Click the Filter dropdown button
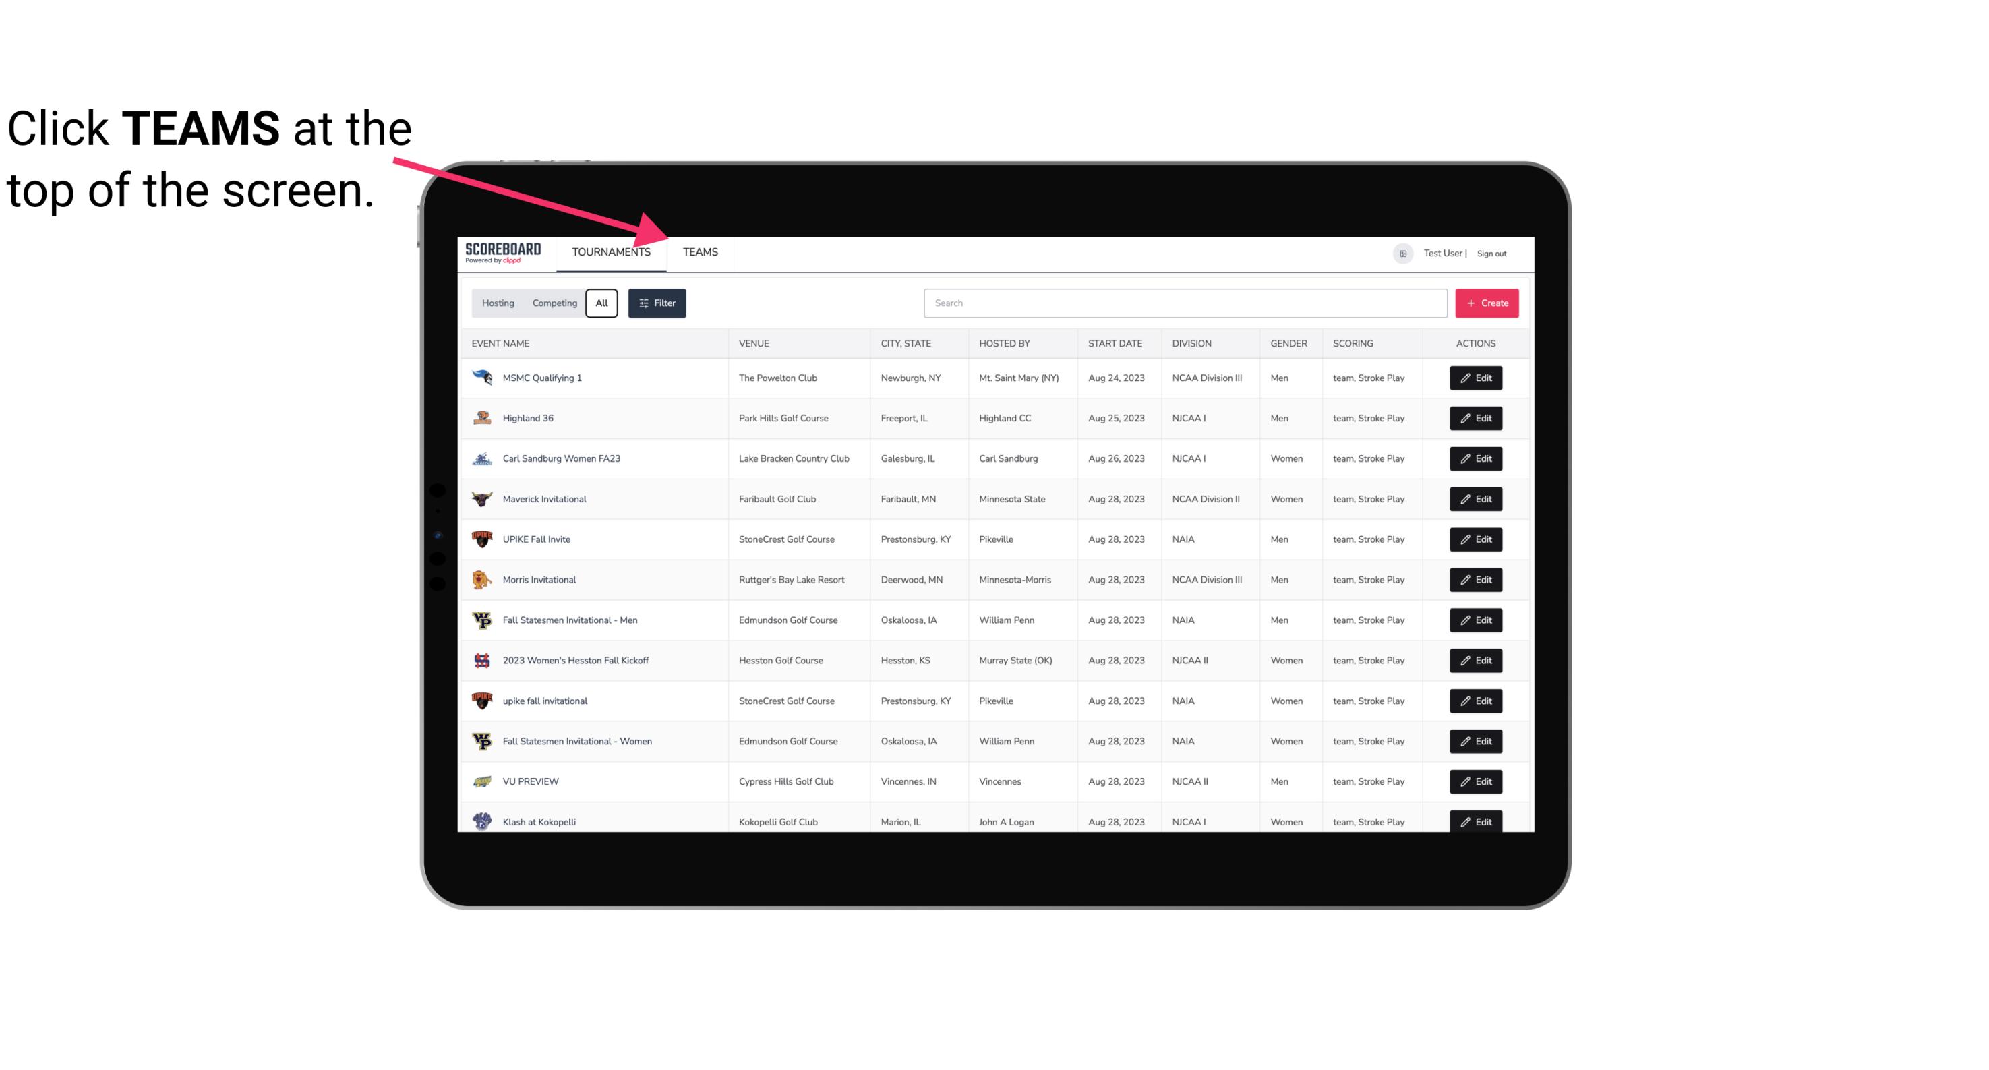Viewport: 1989px width, 1070px height. pos(657,303)
